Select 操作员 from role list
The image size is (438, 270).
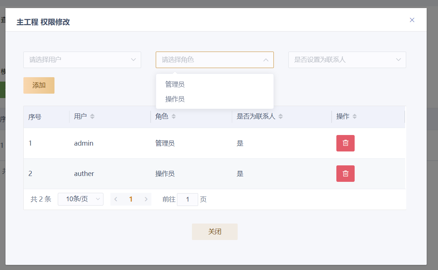[x=175, y=99]
